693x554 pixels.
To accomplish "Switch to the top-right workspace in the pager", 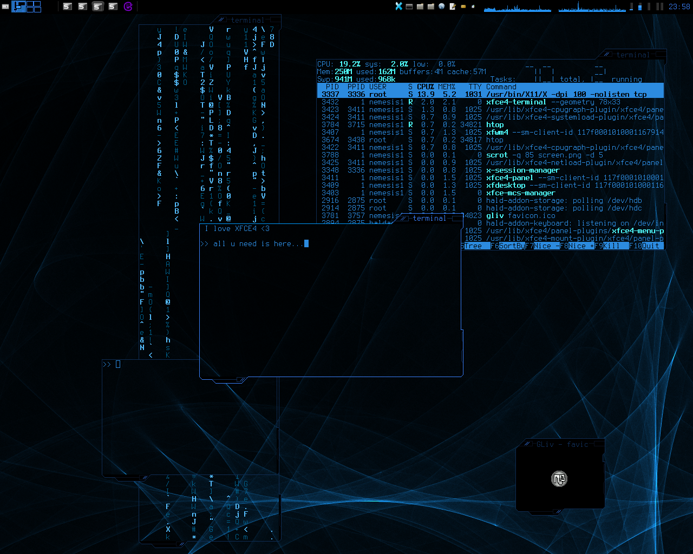I will [x=37, y=4].
